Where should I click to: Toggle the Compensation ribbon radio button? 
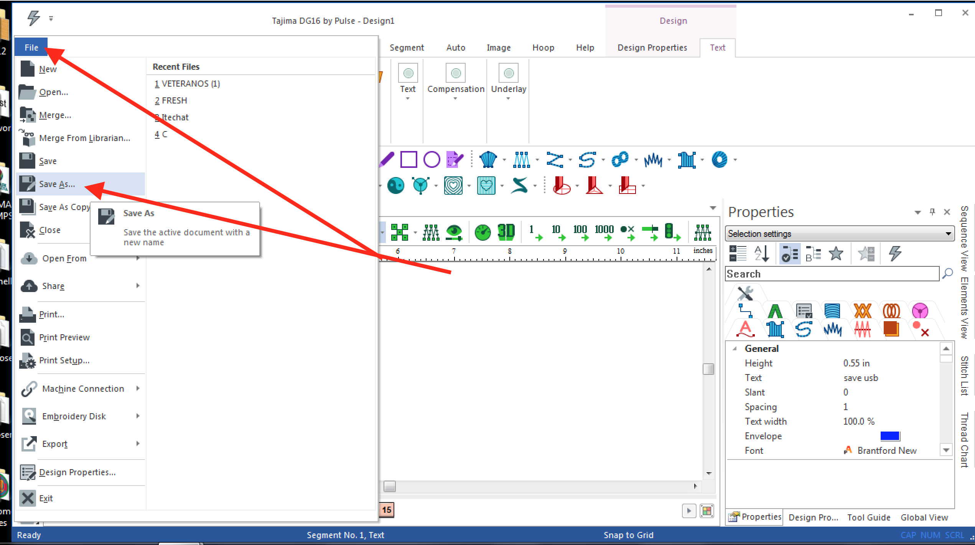point(456,73)
